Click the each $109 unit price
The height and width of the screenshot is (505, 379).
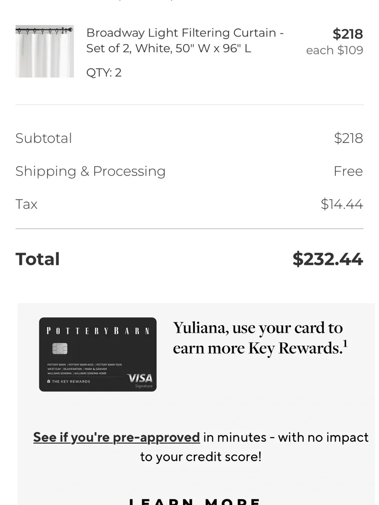pos(335,50)
